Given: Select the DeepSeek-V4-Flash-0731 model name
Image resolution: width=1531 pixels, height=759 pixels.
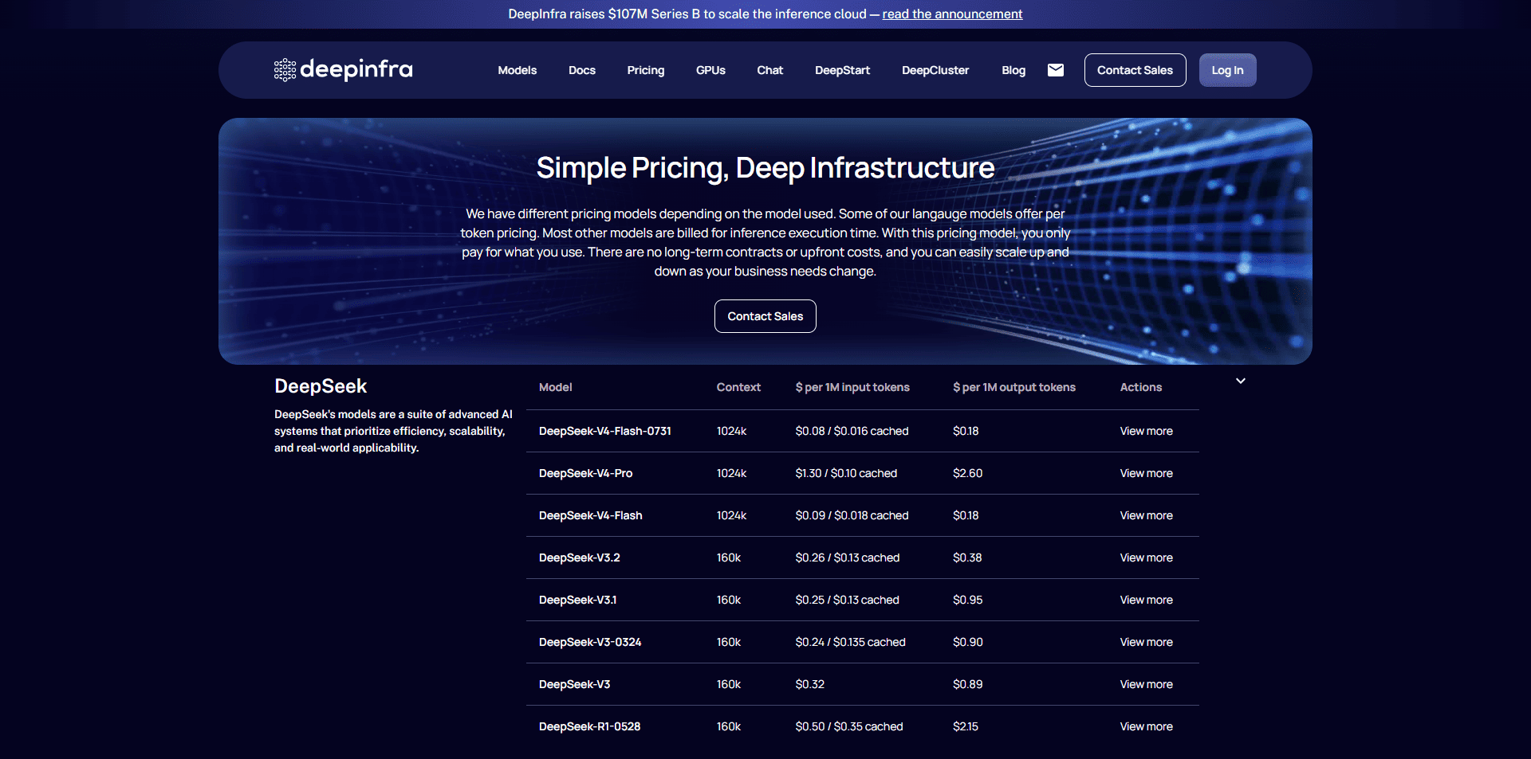Looking at the screenshot, I should tap(605, 431).
